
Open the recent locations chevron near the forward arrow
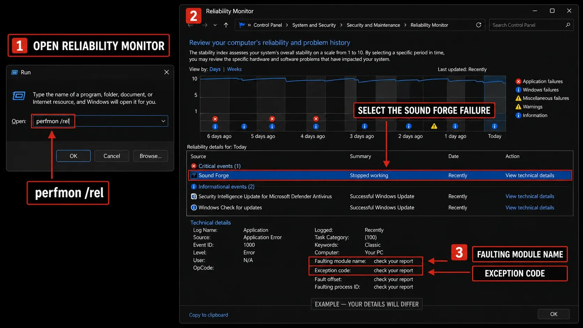pos(215,25)
